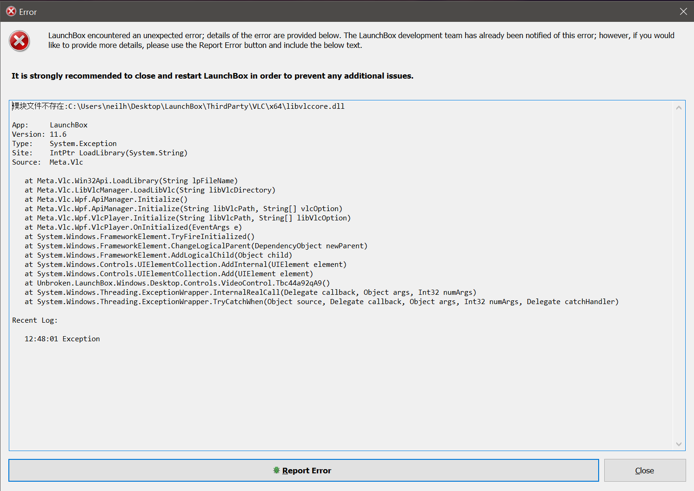Click the stack line 'Meta.Vlc.LibVlcManager.LoadLibVlc'
The image size is (694, 491).
[150, 190]
